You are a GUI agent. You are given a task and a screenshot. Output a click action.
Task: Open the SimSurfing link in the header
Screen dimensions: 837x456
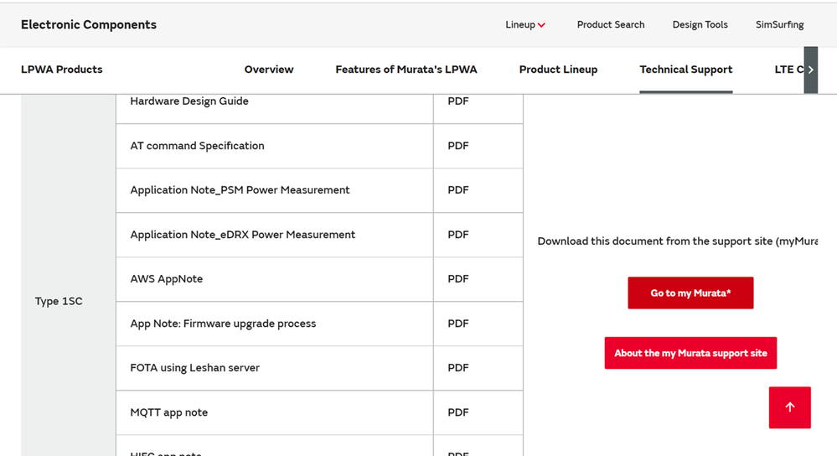[779, 24]
